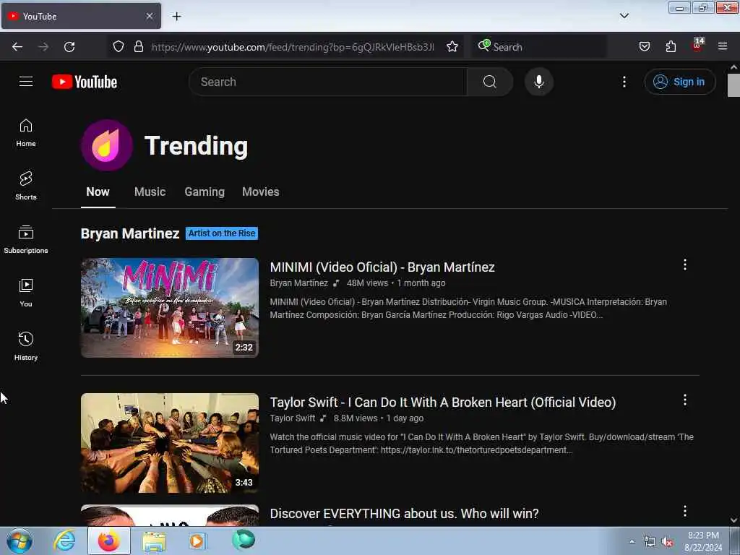The height and width of the screenshot is (555, 740).
Task: Click the Artist on the Rise badge
Action: 222,233
